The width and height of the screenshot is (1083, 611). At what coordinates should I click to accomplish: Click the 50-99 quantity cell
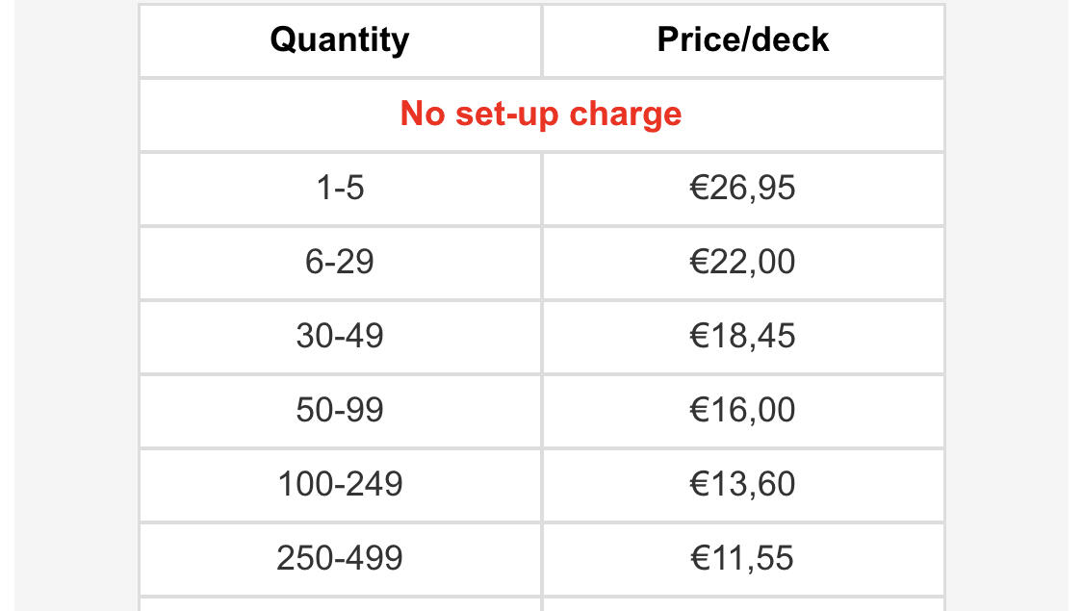click(340, 410)
